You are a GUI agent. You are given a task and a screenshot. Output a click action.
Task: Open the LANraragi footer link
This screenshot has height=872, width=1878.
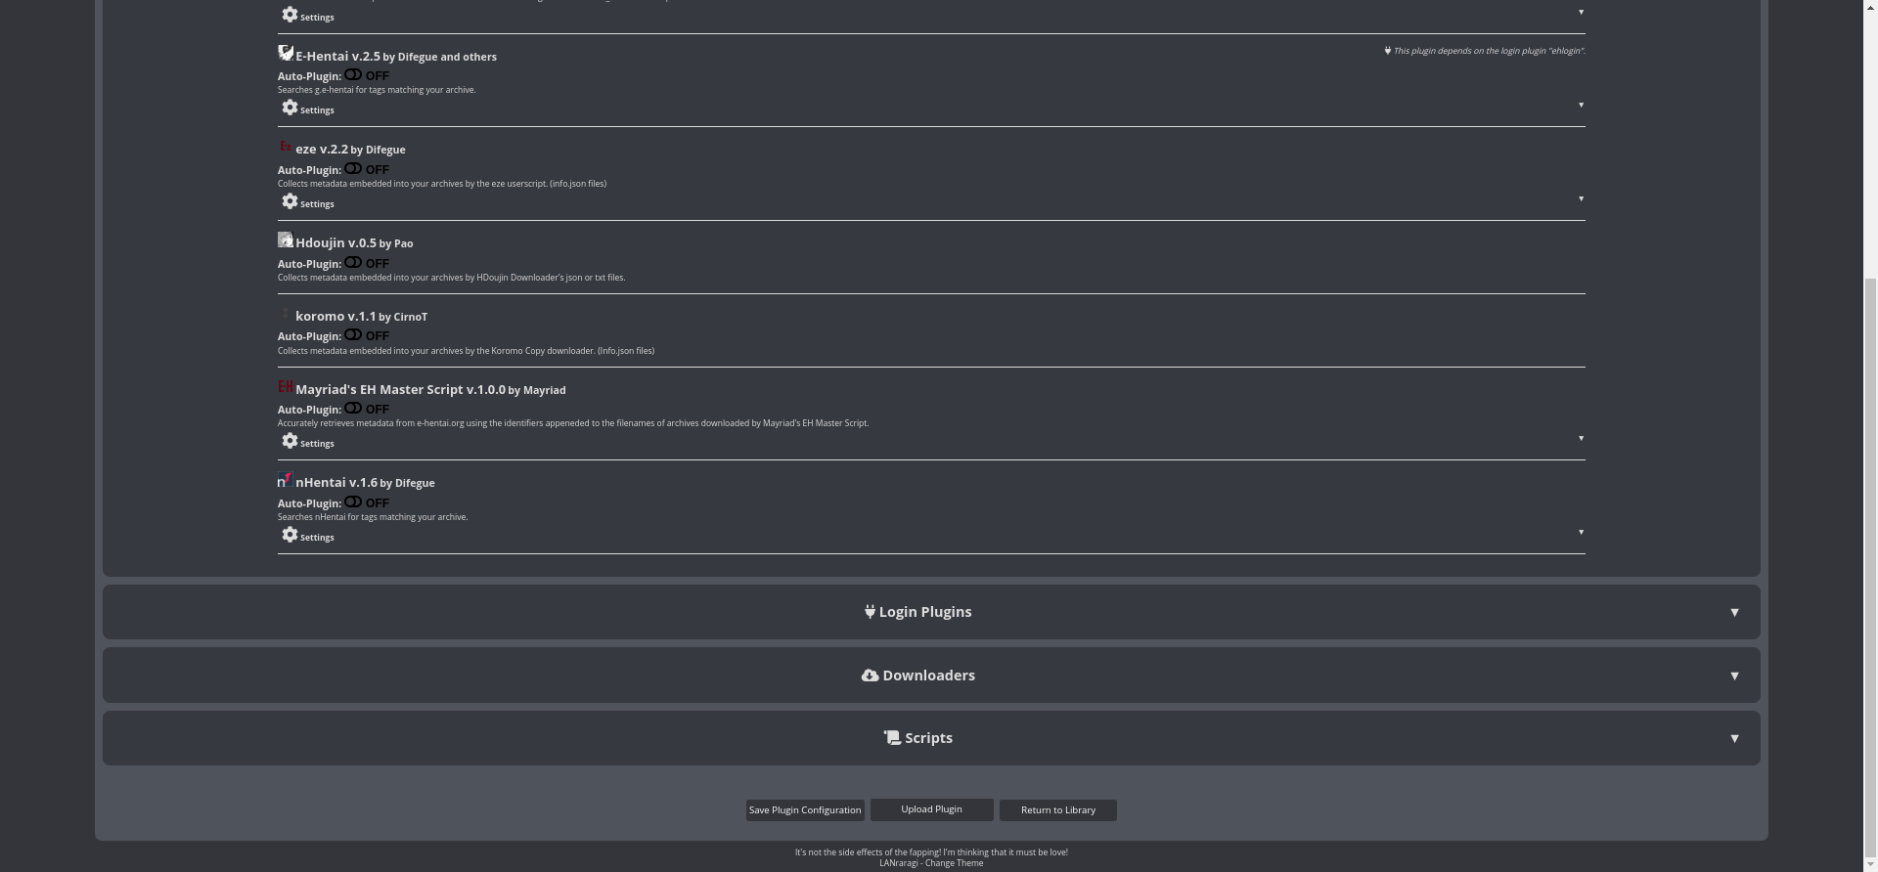click(898, 863)
